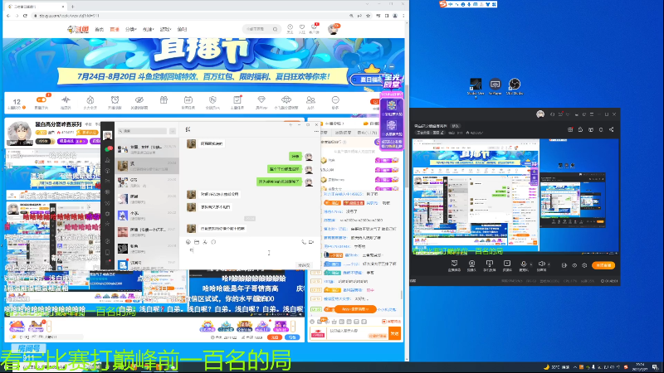Expand the fifth Douyu nav dropdown
This screenshot has height=373, width=664.
[x=165, y=29]
